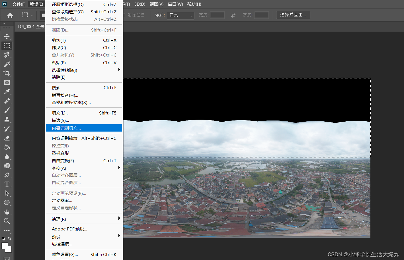Click the Home icon in options bar

click(x=10, y=15)
